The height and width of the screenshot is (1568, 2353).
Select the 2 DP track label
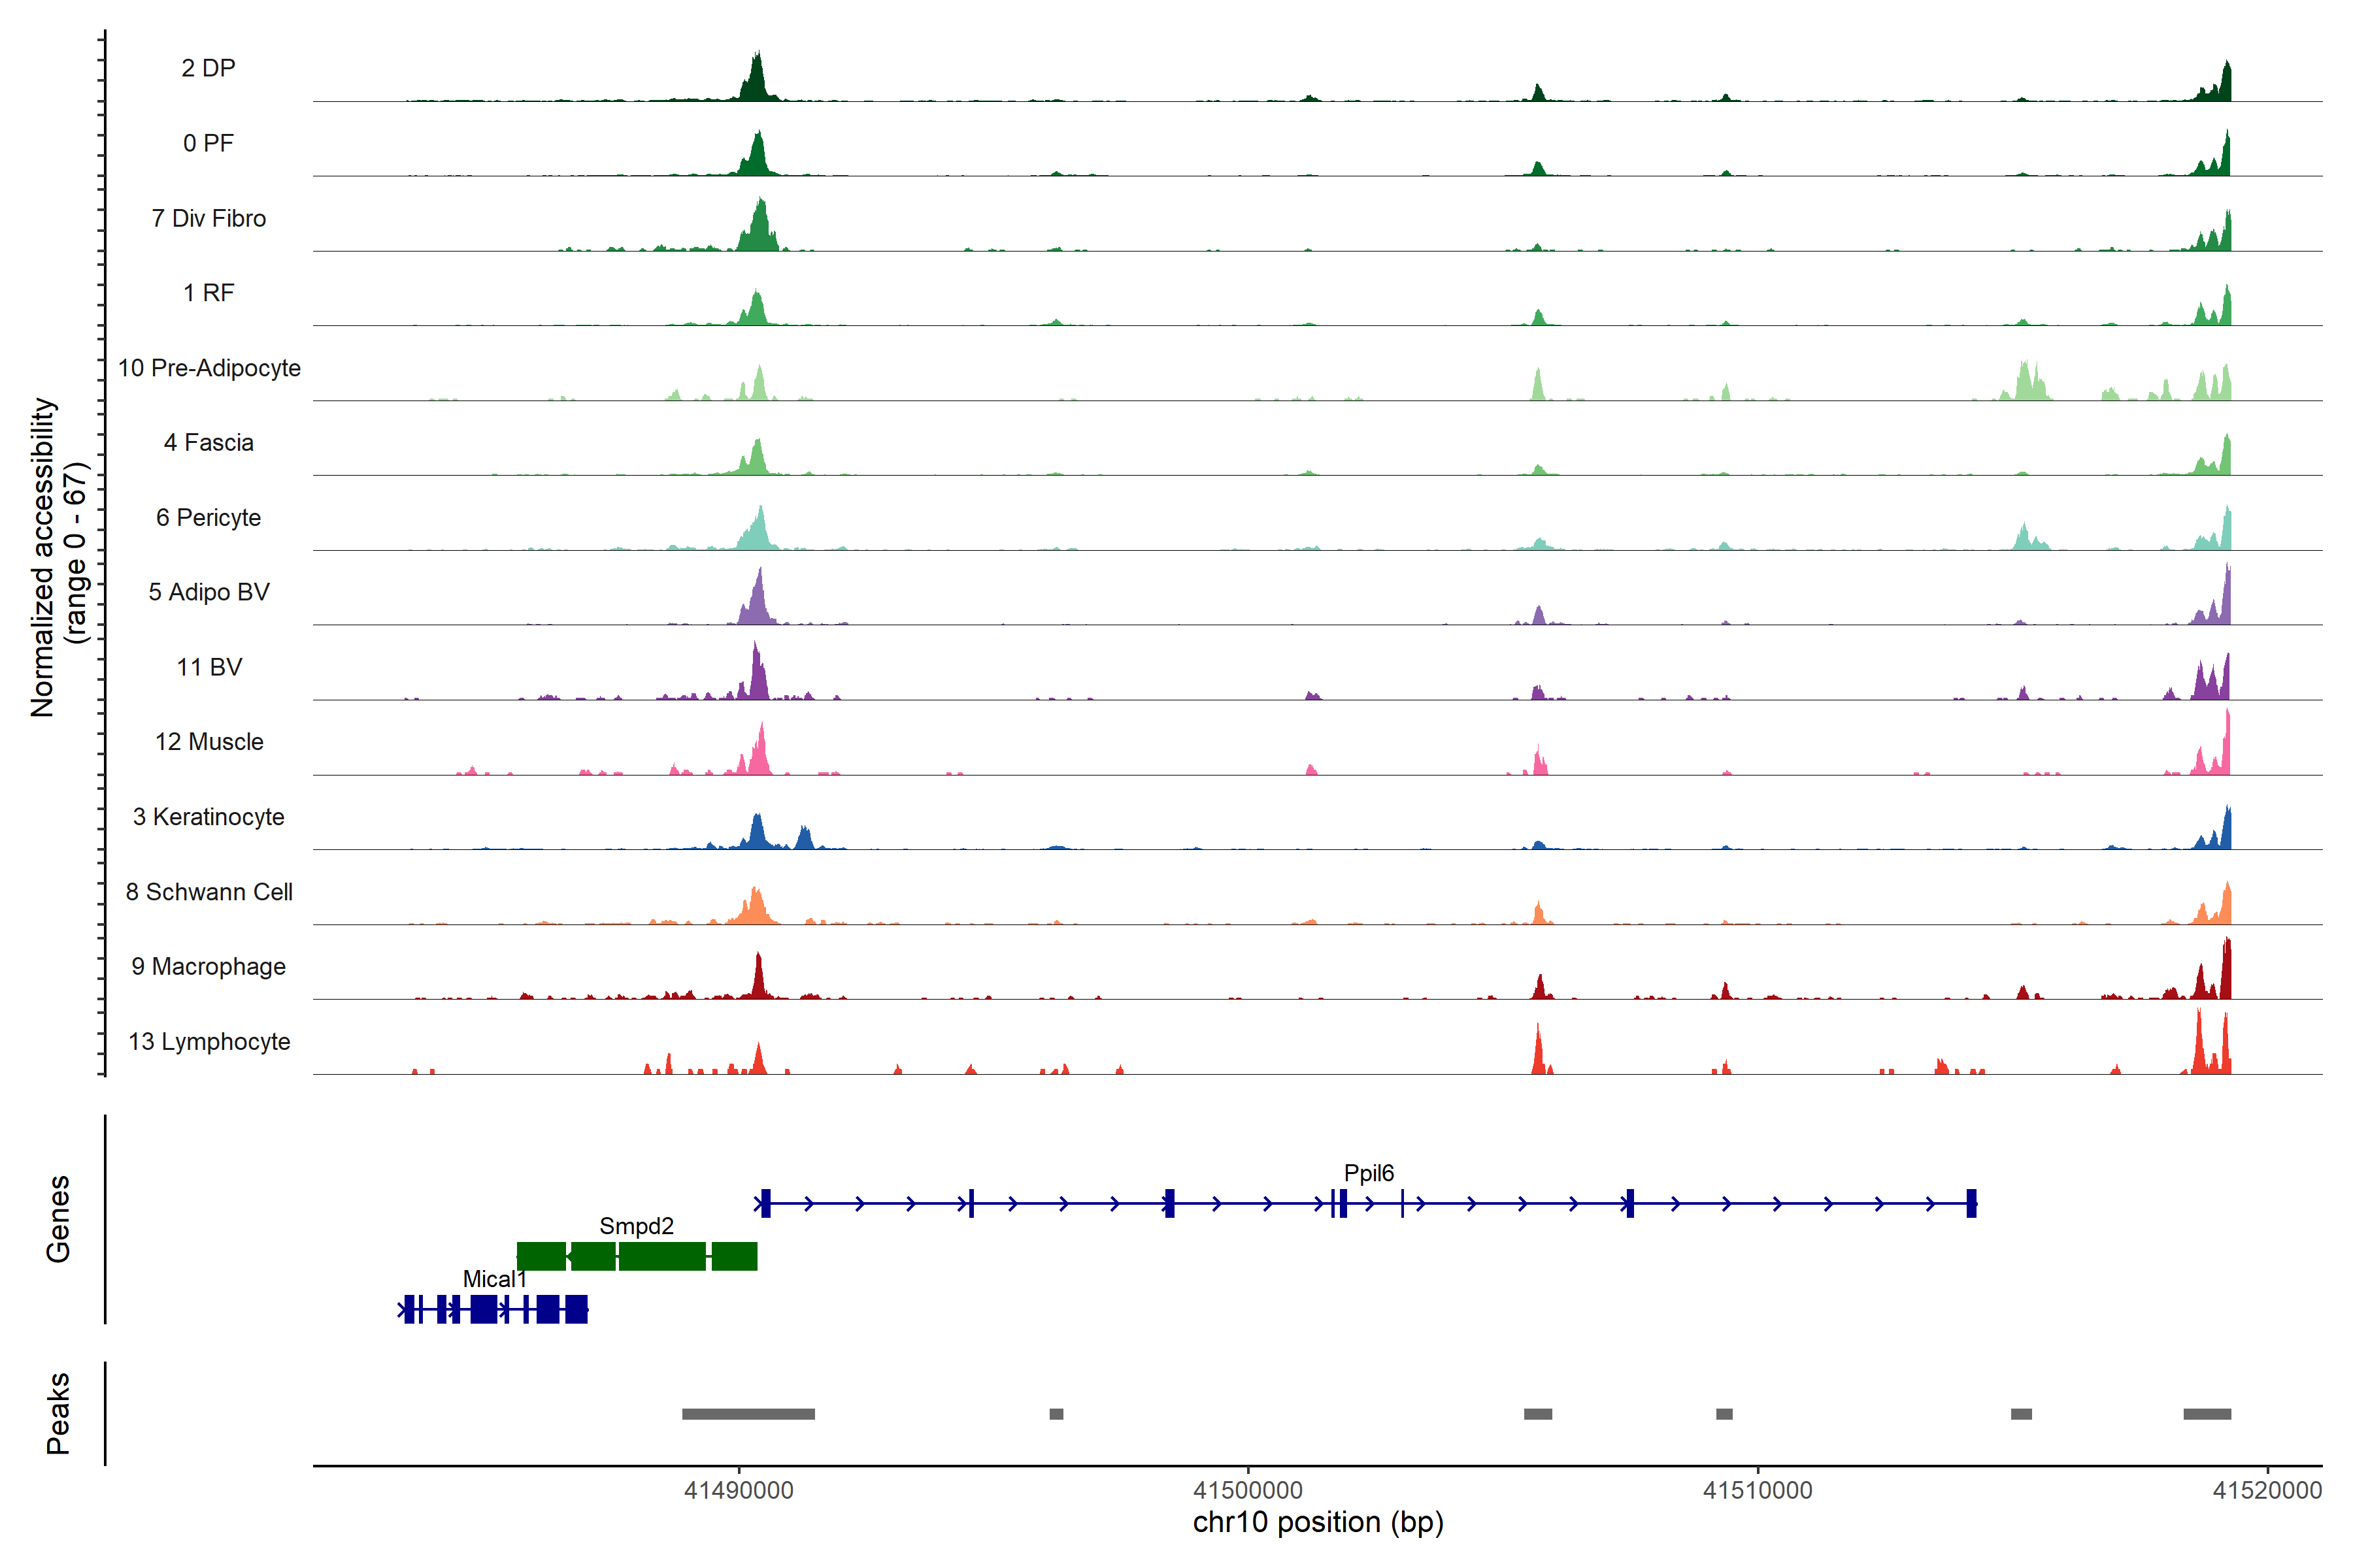tap(208, 68)
